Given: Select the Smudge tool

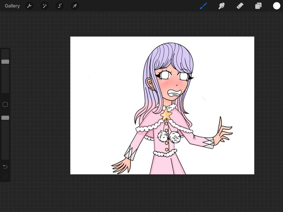Looking at the screenshot, I should (x=221, y=6).
